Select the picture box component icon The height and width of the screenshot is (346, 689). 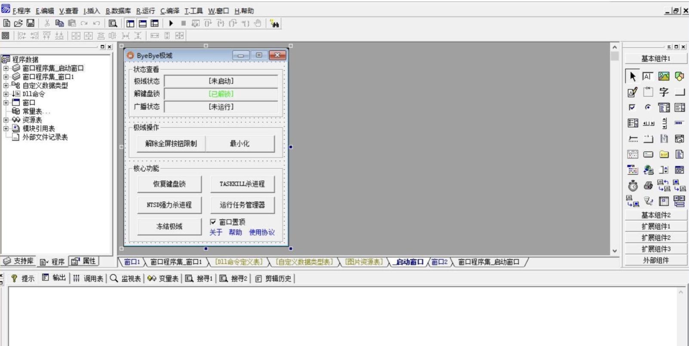click(x=664, y=77)
